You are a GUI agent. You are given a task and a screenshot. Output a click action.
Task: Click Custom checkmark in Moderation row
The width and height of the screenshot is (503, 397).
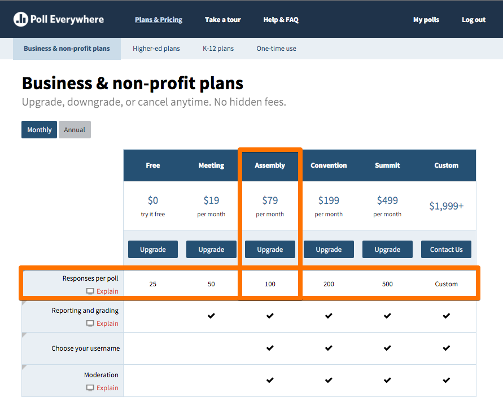click(x=446, y=380)
